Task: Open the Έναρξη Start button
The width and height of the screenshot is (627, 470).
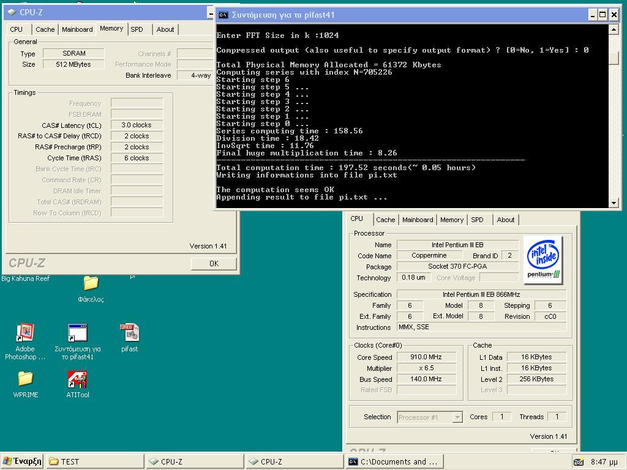Action: [x=23, y=461]
